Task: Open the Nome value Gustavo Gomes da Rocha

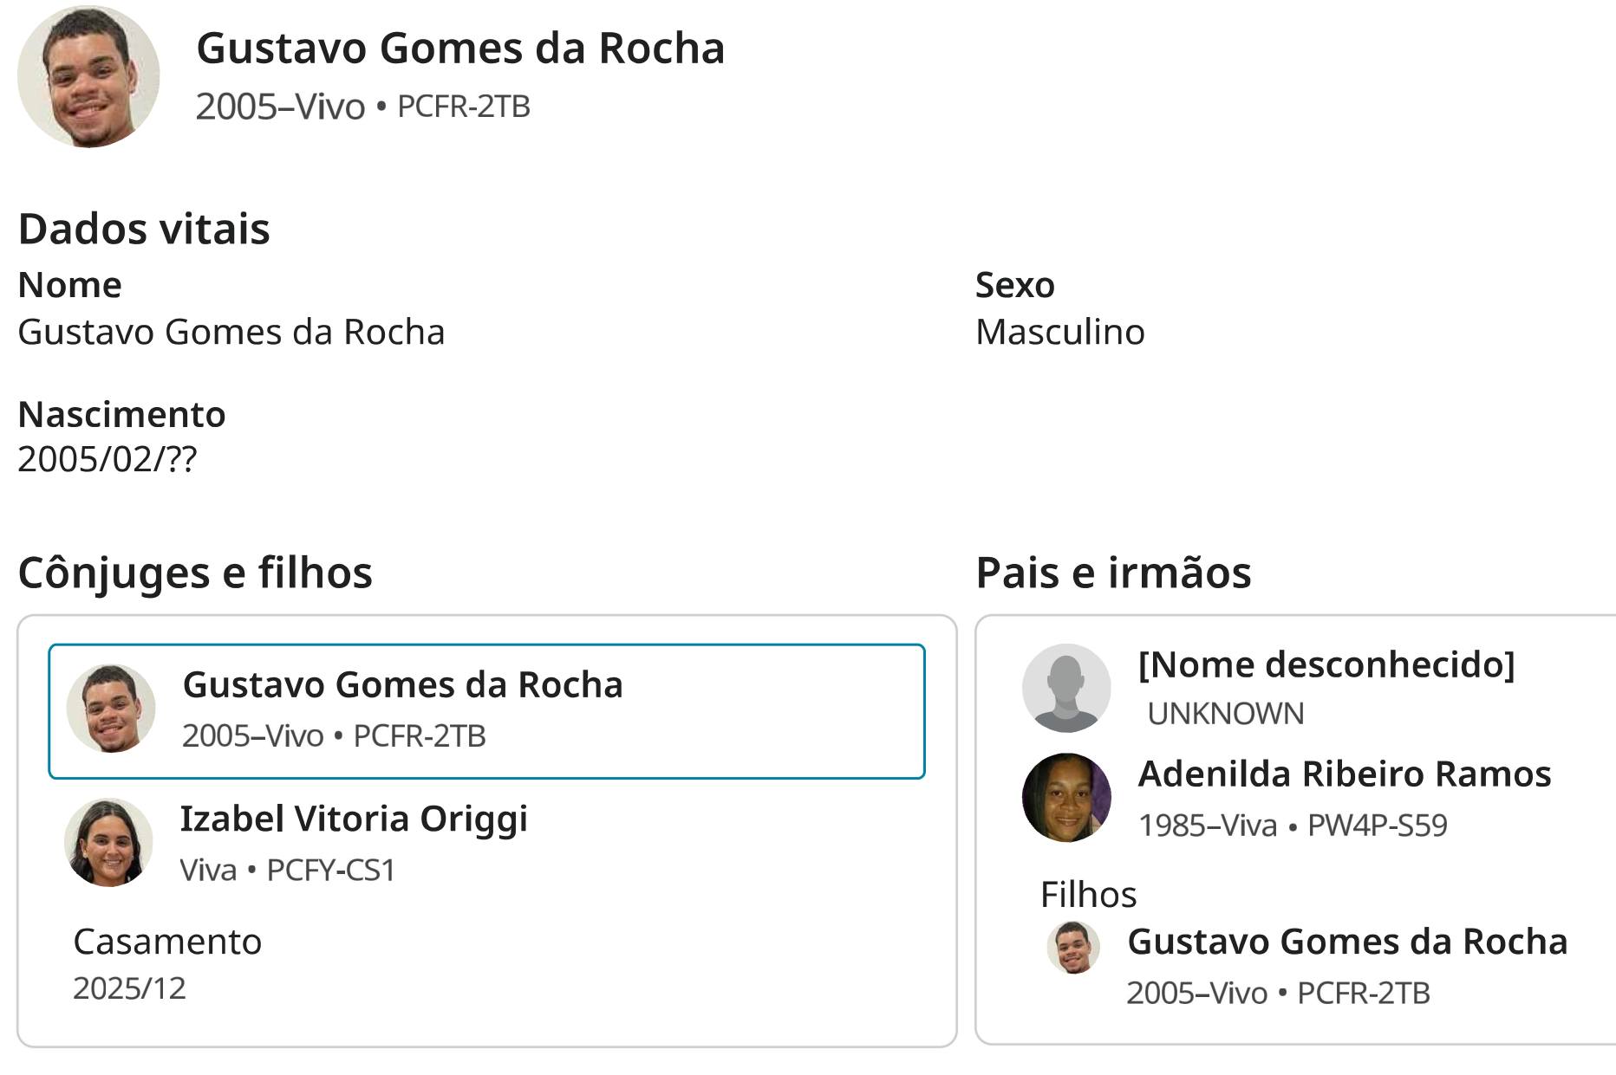Action: click(x=231, y=332)
